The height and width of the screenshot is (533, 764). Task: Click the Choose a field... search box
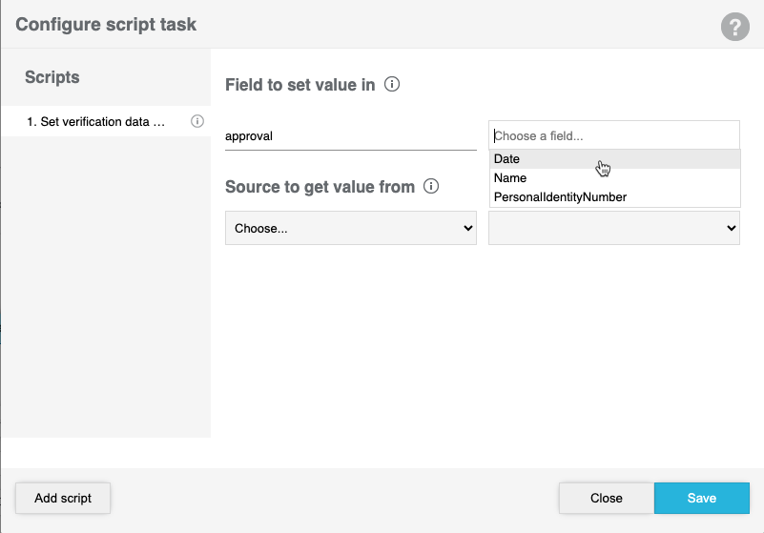click(x=613, y=135)
